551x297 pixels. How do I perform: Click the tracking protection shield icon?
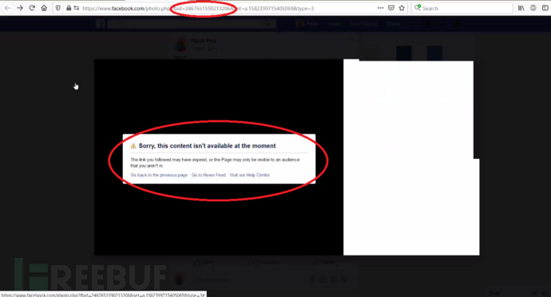(58, 8)
